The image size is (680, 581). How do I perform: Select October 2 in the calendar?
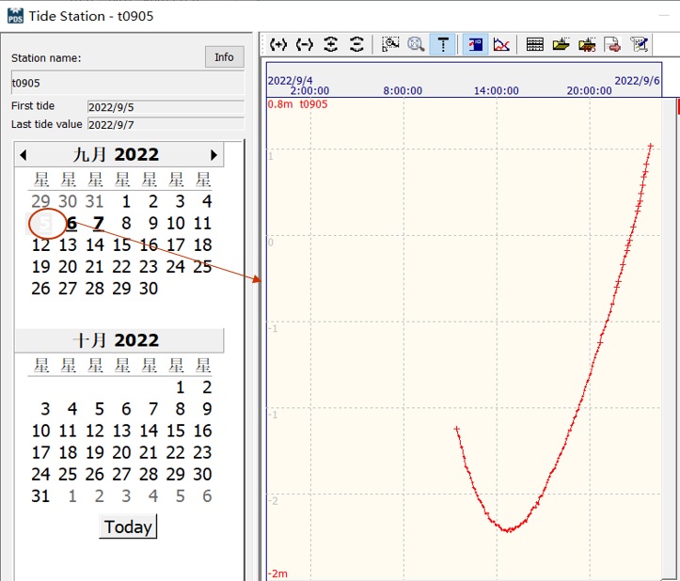click(x=207, y=387)
